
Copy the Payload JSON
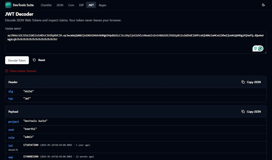click(251, 112)
